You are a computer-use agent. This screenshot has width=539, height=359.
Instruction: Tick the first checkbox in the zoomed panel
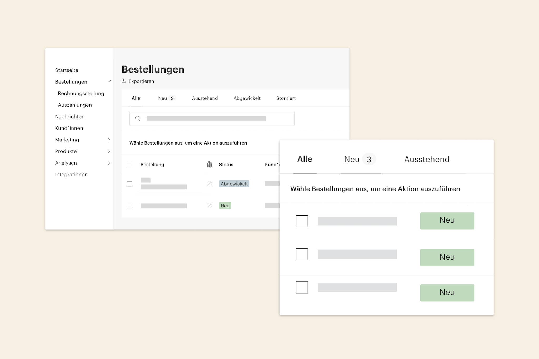(302, 221)
